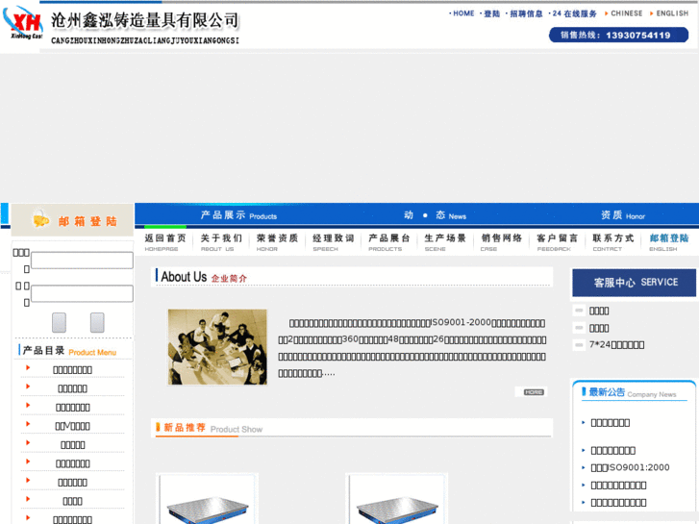Click bullet arrow beside ISO9001:2000 news
Viewport: 699px width, 524px height.
click(583, 467)
